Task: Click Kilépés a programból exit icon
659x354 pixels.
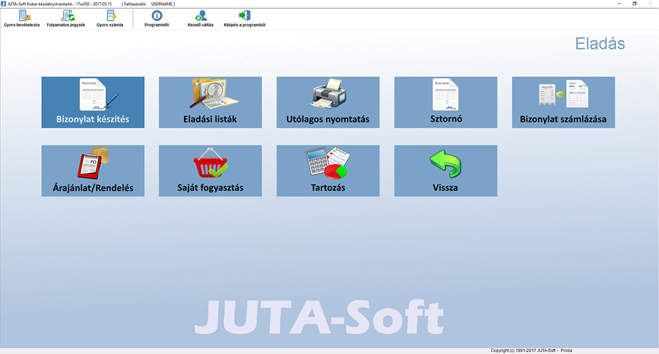Action: pos(244,19)
